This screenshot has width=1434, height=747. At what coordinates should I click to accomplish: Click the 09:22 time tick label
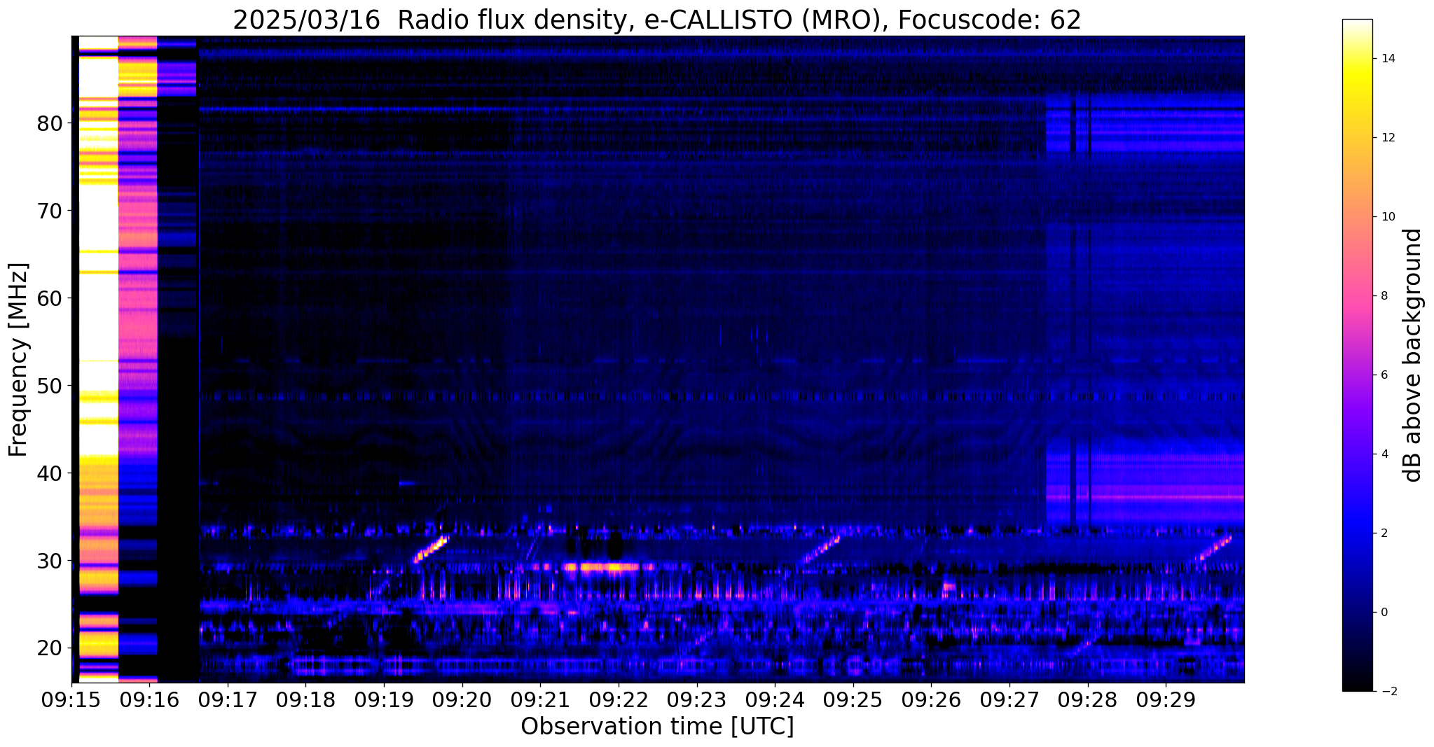(x=619, y=699)
